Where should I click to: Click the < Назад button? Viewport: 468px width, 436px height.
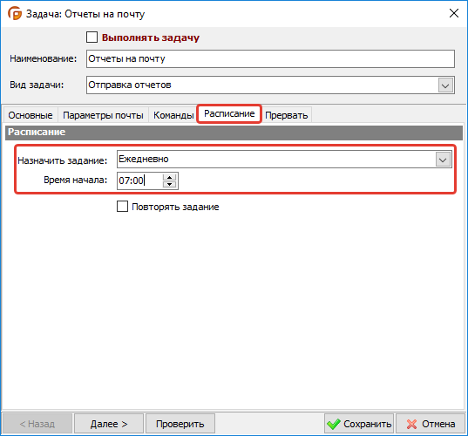[37, 424]
